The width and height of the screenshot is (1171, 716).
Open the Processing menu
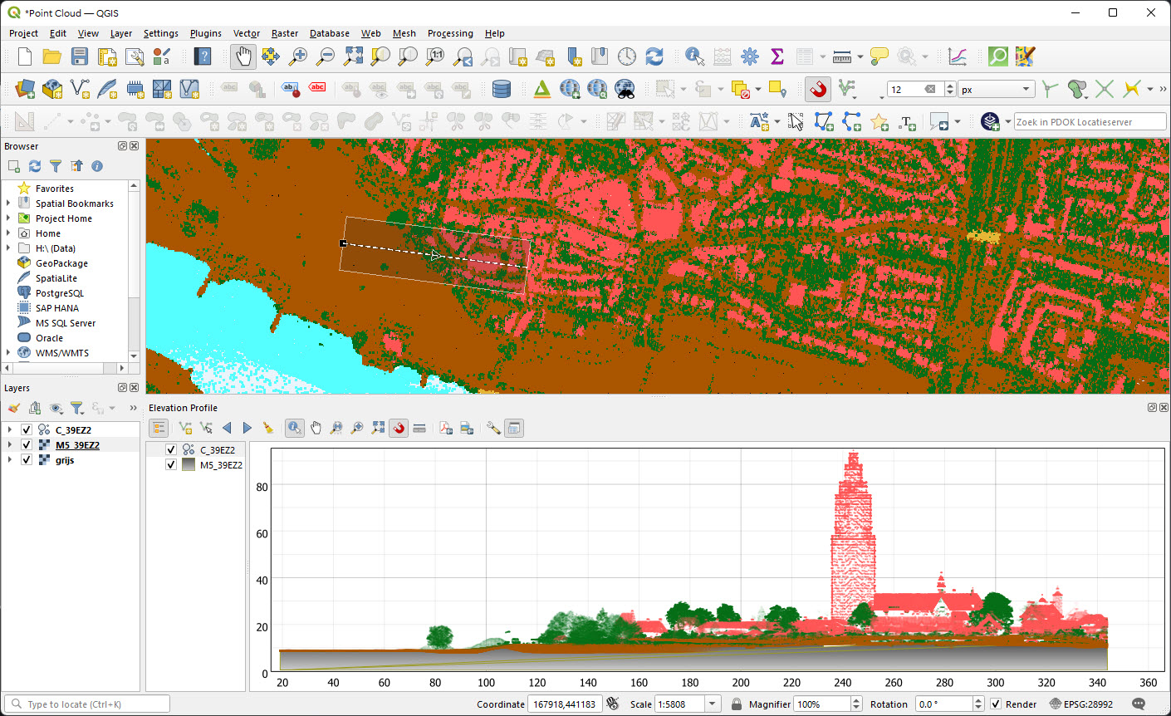click(x=450, y=33)
